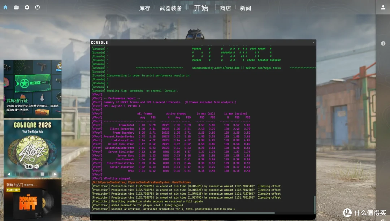390x221 pixels.
Task: Click 'Performance report' line in console
Action: 122,99
